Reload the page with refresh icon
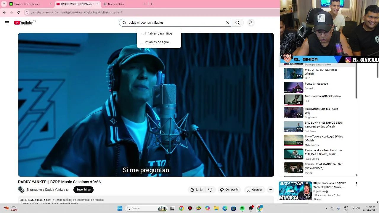 click(19, 12)
